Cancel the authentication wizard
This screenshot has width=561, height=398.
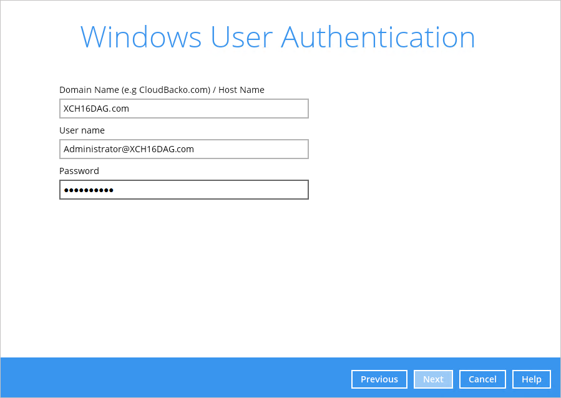tap(482, 379)
